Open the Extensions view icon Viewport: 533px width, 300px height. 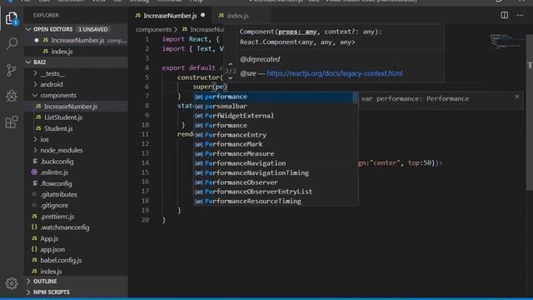tap(12, 122)
